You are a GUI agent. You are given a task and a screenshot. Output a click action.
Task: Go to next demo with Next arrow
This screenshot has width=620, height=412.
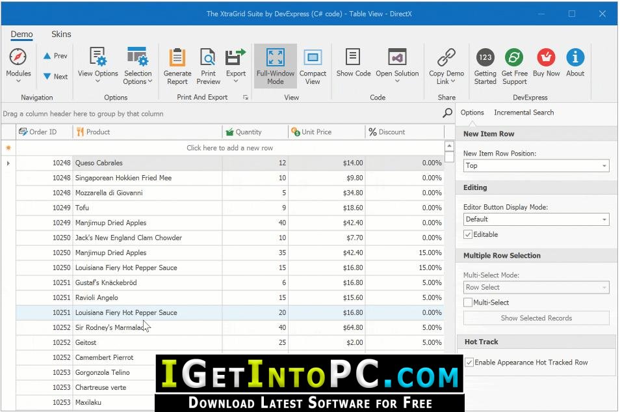pos(55,76)
